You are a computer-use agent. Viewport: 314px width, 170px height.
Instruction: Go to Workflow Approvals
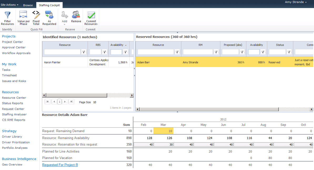16,53
